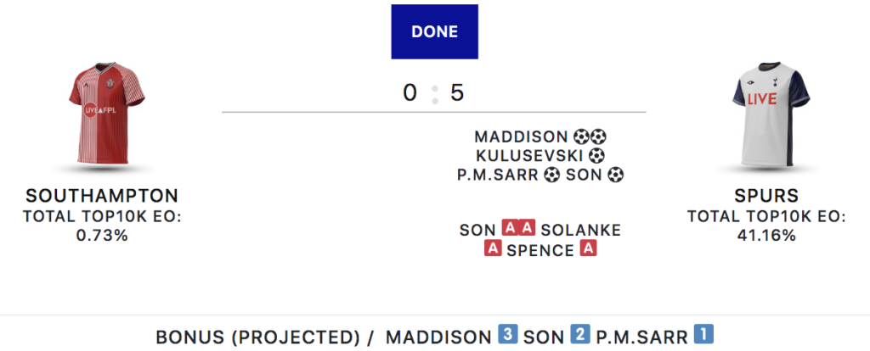Click the blue DONE button
870x351 pixels.
434,32
